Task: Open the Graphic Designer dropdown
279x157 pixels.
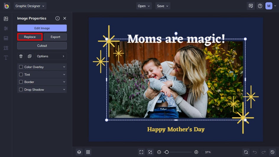Action: click(30, 6)
